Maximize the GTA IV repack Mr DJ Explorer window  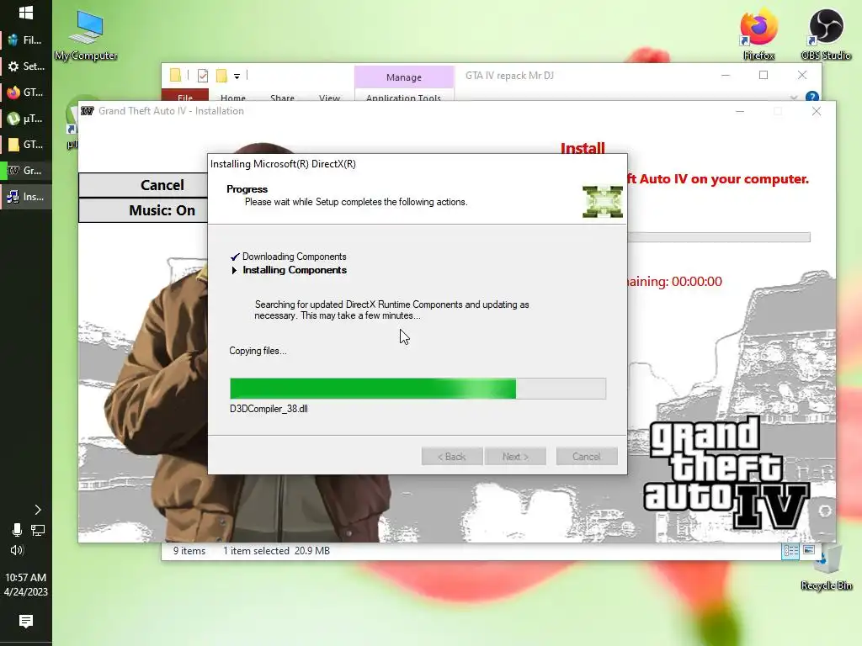764,75
